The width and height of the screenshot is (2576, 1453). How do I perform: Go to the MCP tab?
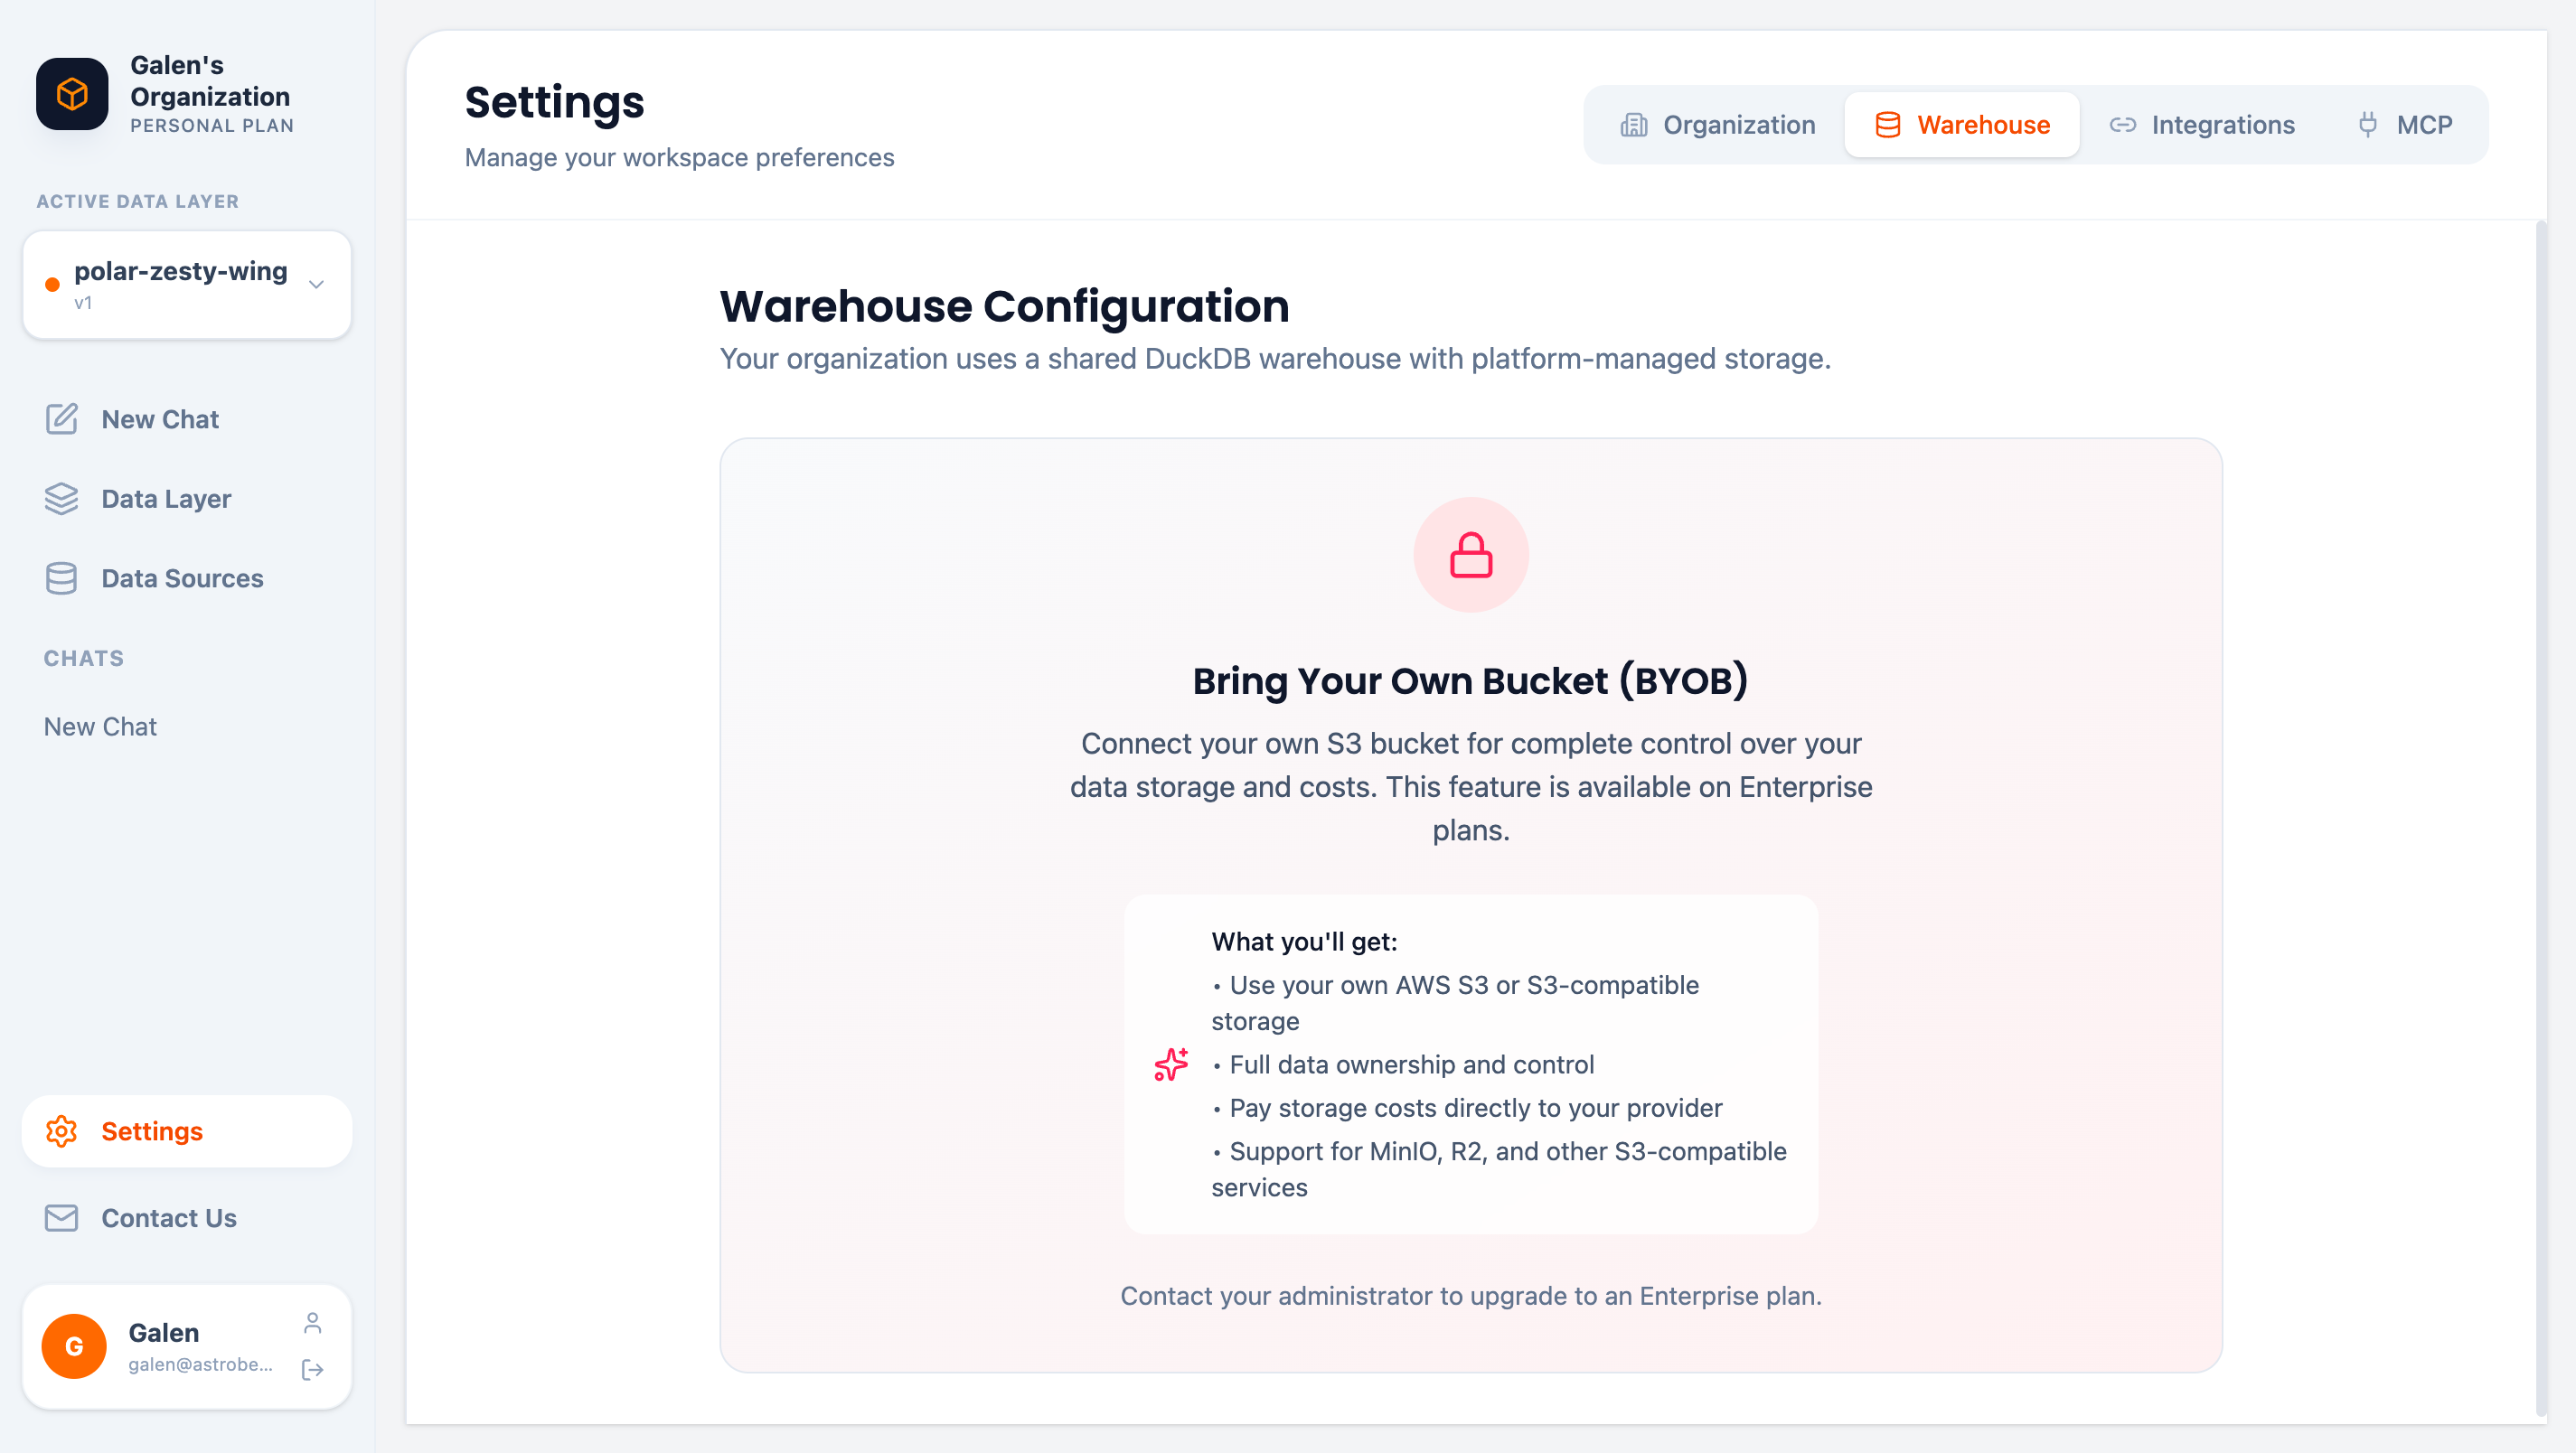2404,125
